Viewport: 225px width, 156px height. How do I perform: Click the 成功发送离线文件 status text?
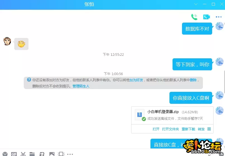[x=175, y=119]
